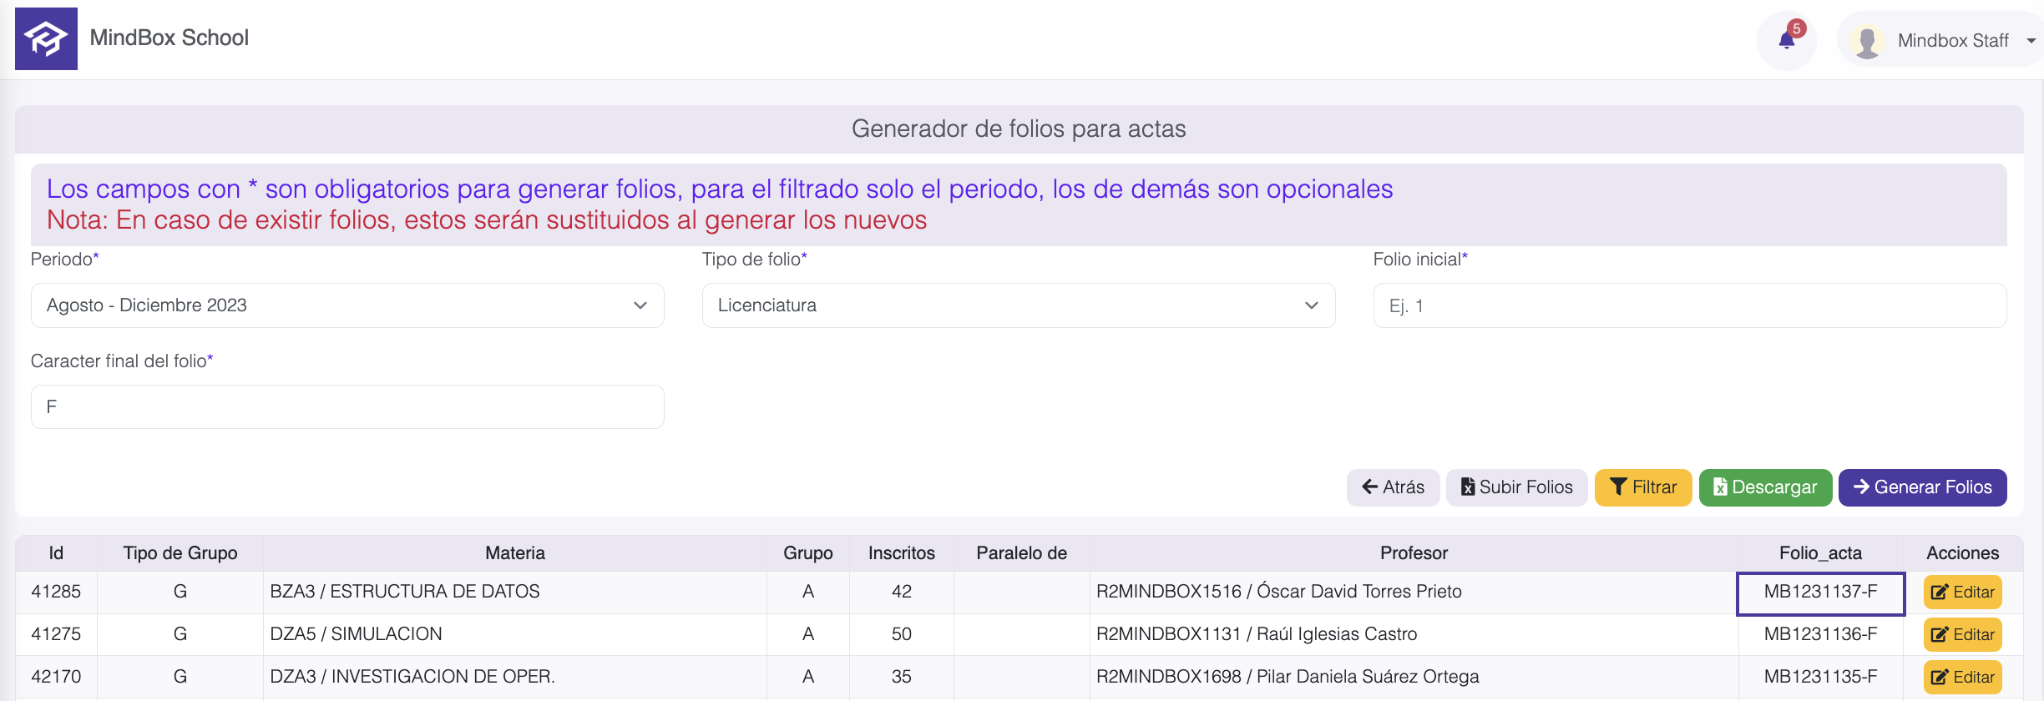
Task: Expand the Tipo de folio dropdown
Action: coord(1018,305)
